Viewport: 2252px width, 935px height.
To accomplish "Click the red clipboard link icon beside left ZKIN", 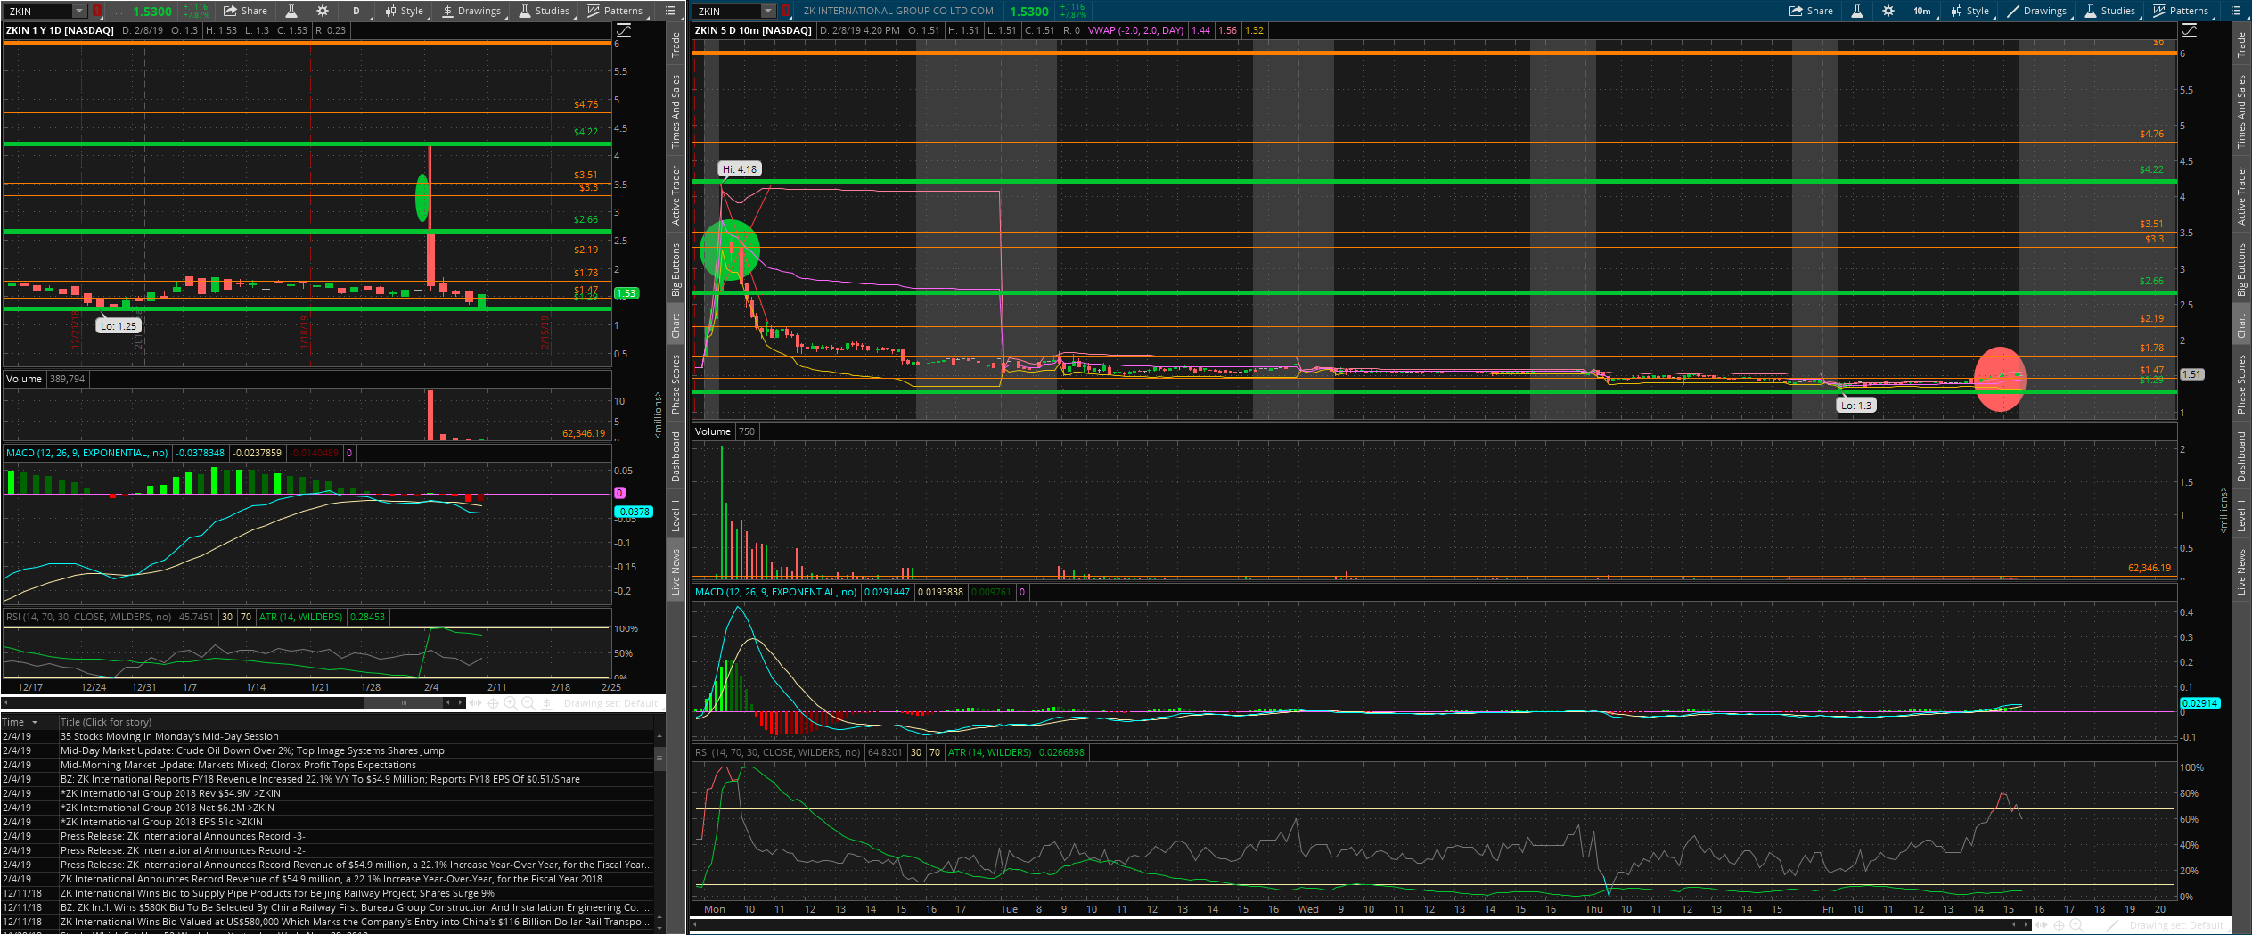I will click(x=96, y=11).
